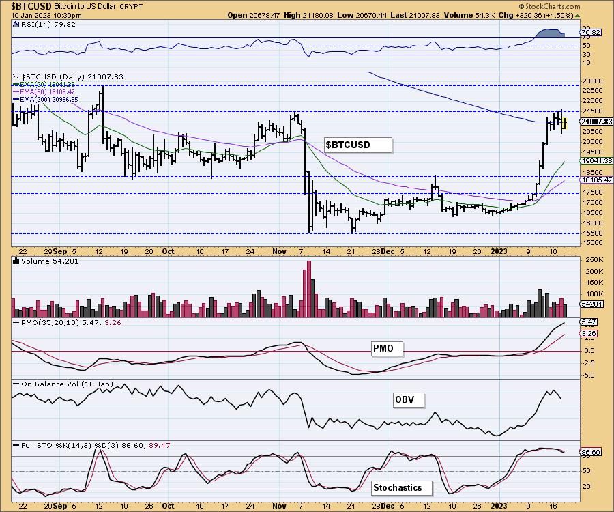
Task: Click the Volume 54.3K header value
Action: (x=469, y=15)
